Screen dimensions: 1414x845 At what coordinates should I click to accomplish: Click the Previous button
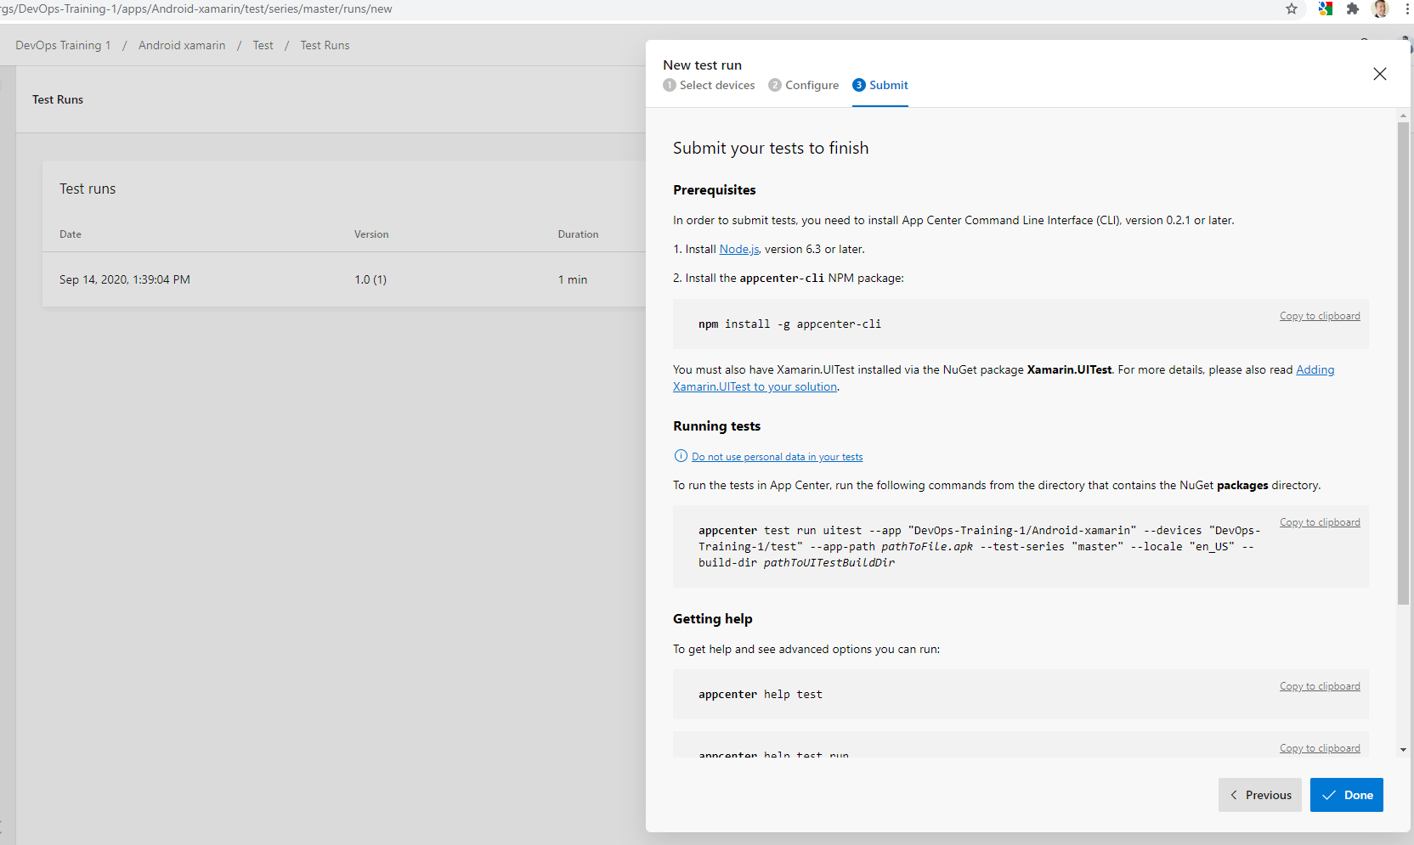pos(1260,795)
